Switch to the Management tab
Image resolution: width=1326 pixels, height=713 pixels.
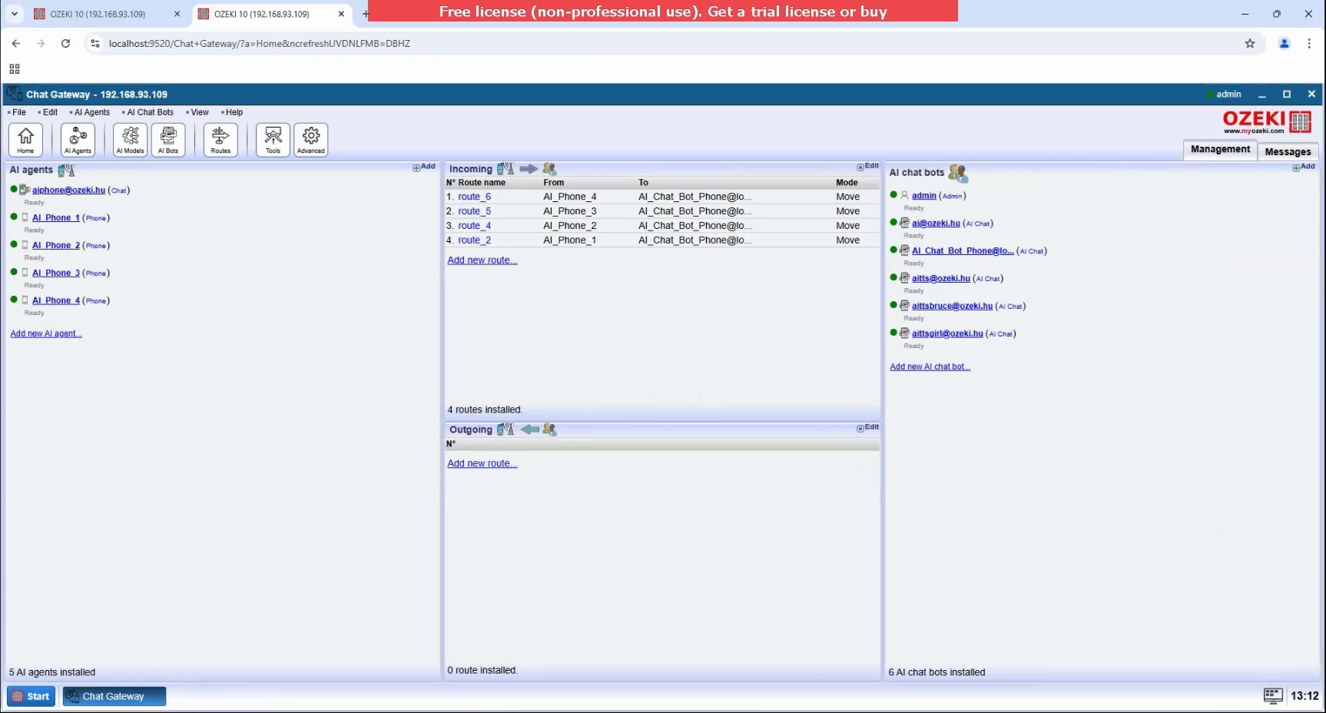tap(1220, 149)
